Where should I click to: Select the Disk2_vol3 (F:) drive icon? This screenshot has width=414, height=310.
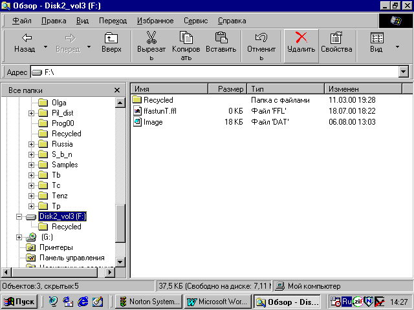[31, 217]
